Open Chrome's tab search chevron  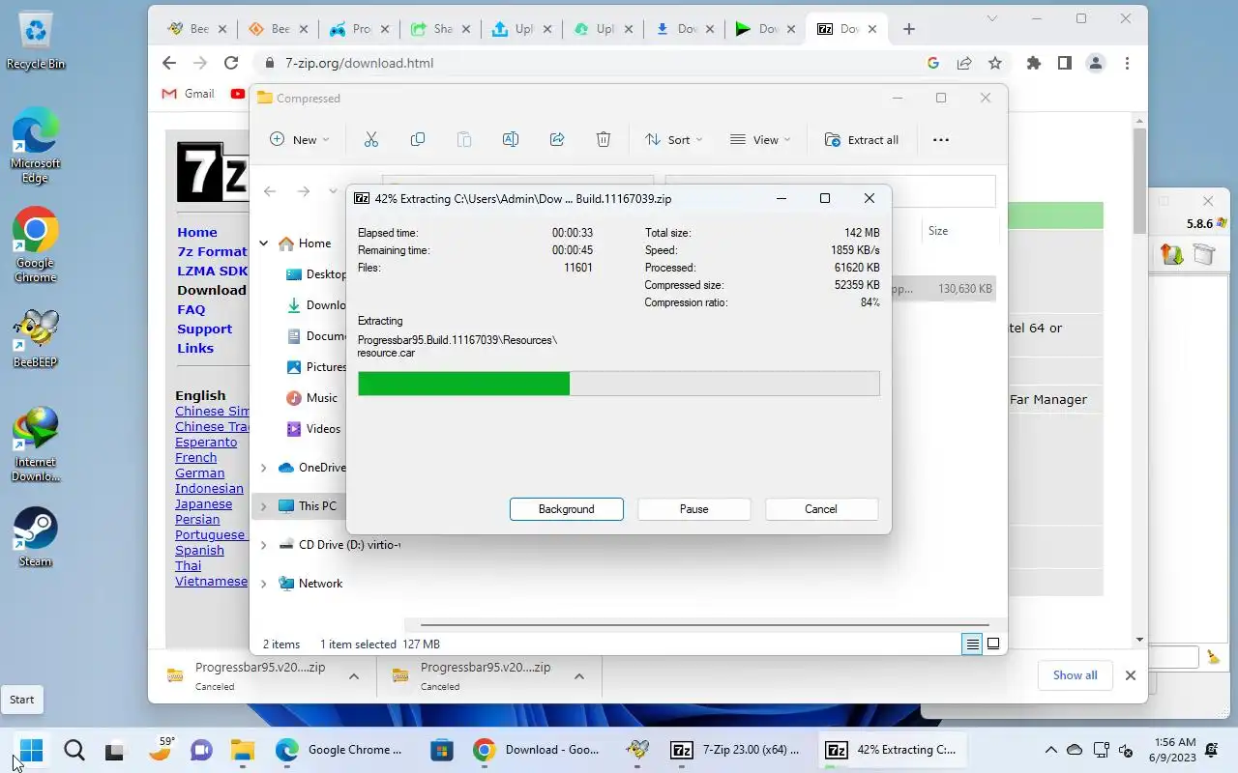coord(992,18)
